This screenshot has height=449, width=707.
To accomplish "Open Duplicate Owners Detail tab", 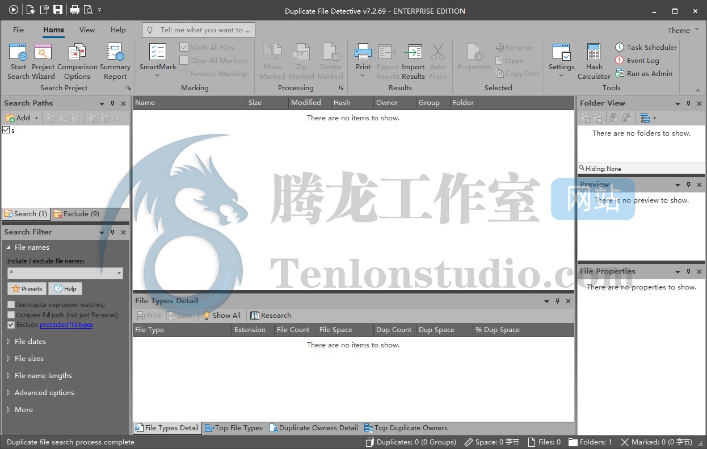I will pos(314,428).
